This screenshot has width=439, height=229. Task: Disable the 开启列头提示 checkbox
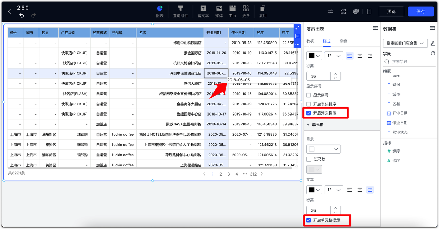pyautogui.click(x=308, y=113)
